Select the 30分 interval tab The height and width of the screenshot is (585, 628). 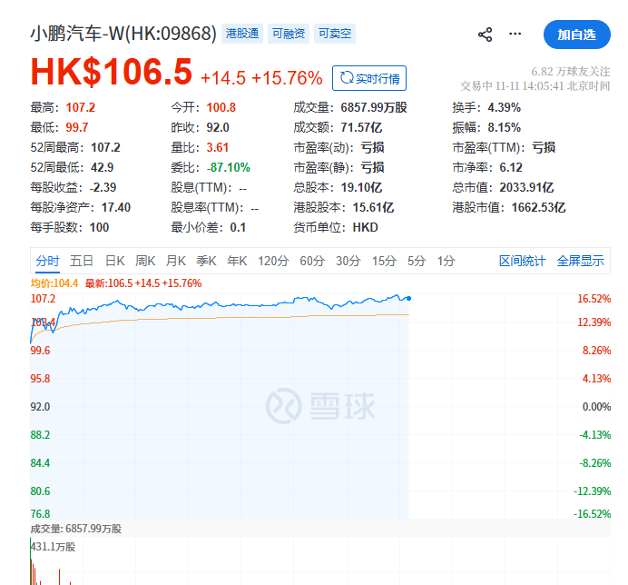348,261
